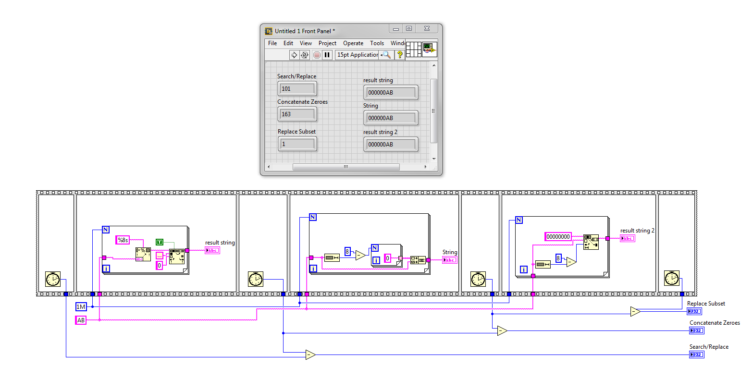
Task: Select the constant 8 in third loop
Action: click(558, 258)
